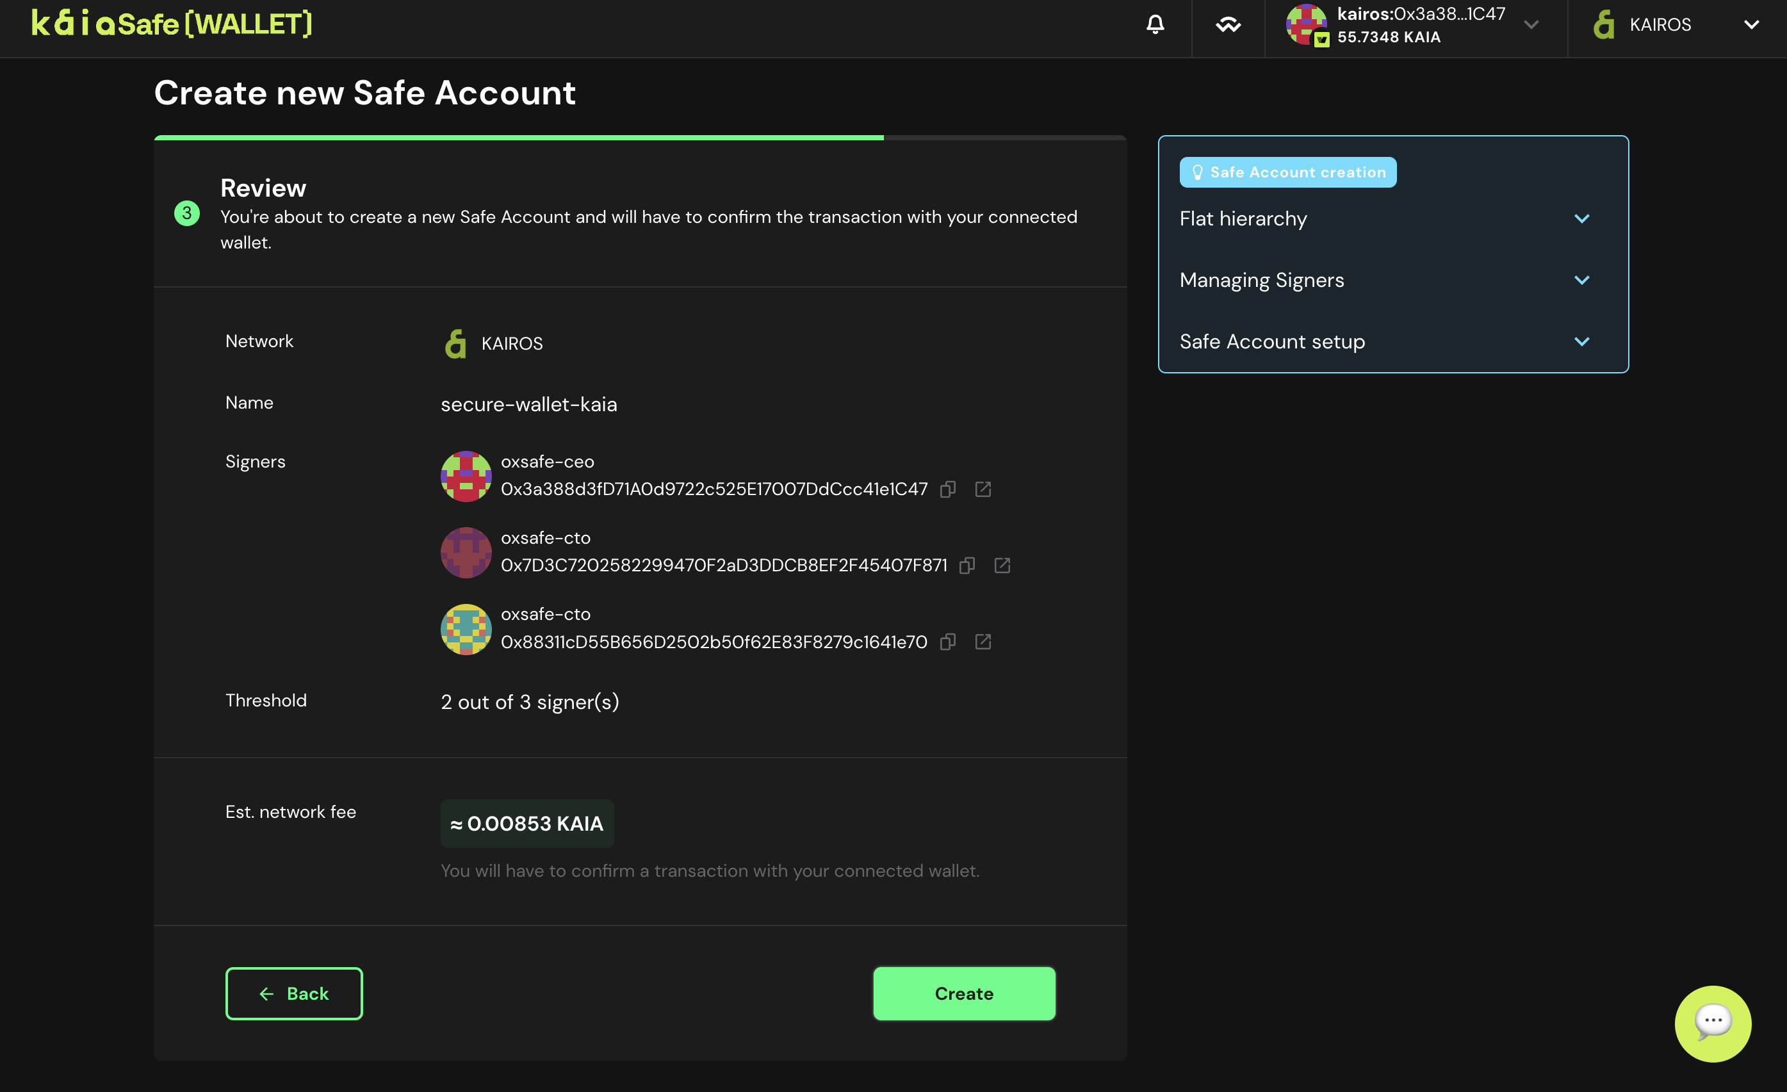Click the oxsafe-ceo signer avatar
Screen dimensions: 1787x1092
click(466, 476)
